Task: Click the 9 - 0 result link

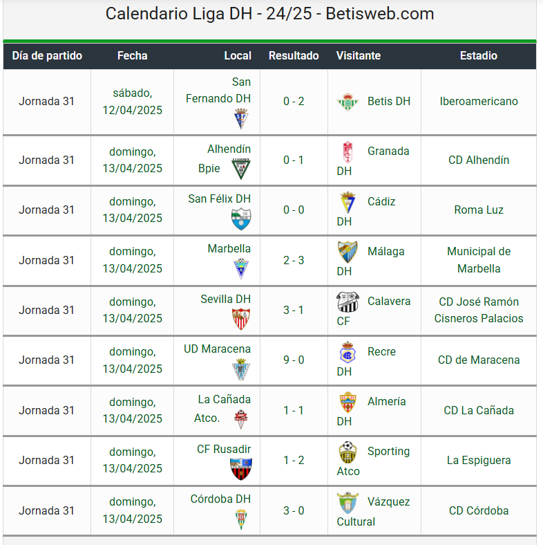Action: (x=294, y=360)
